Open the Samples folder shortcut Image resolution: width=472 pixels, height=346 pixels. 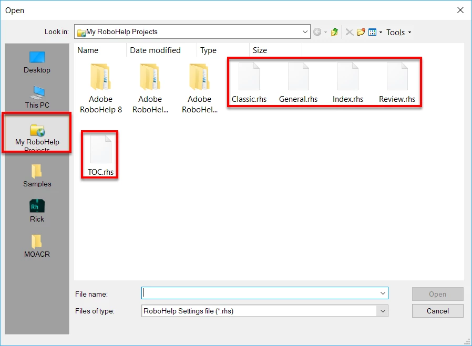[37, 175]
